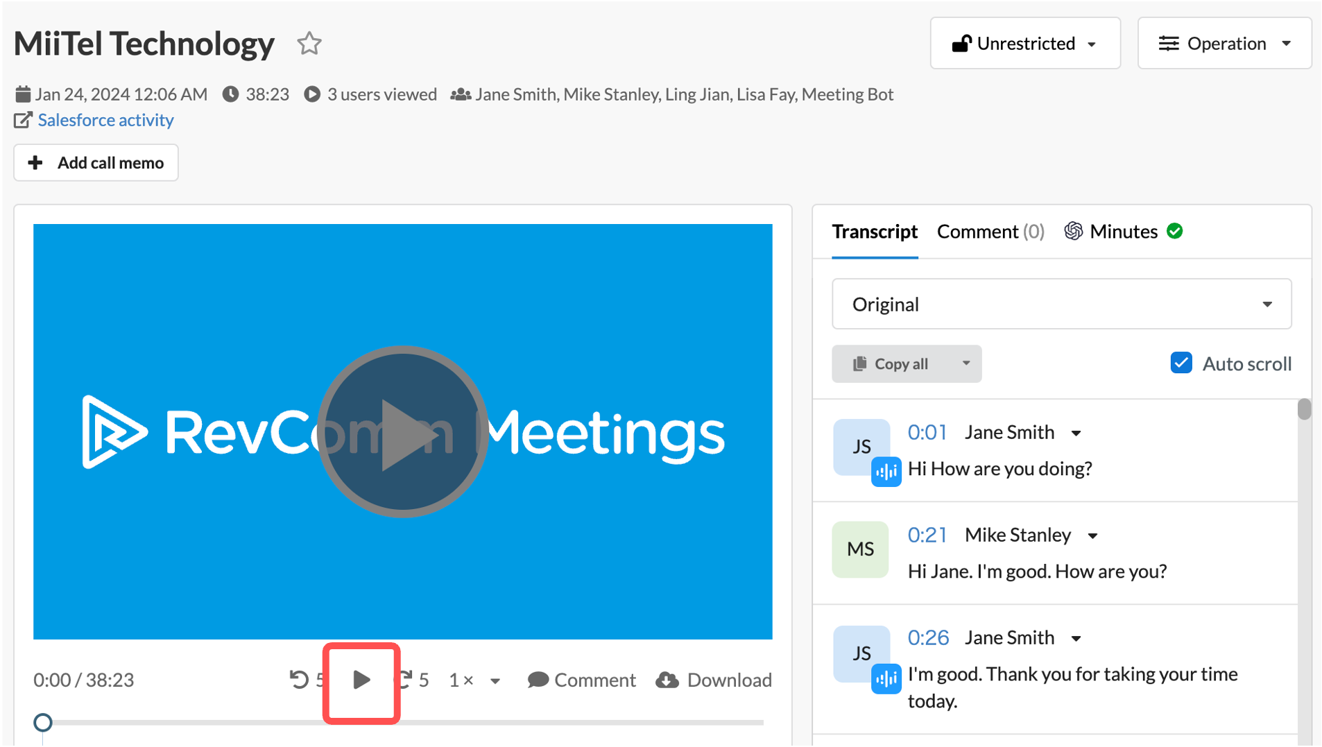Viewport: 1322px width, 747px height.
Task: Click the Jan 24, 2024 12:06 AM date
Action: [121, 94]
